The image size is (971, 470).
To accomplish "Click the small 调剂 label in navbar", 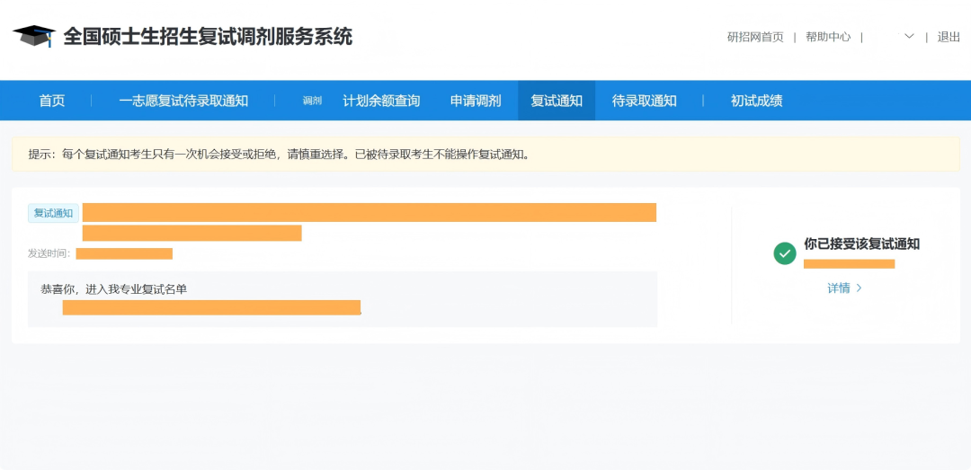I will coord(312,101).
